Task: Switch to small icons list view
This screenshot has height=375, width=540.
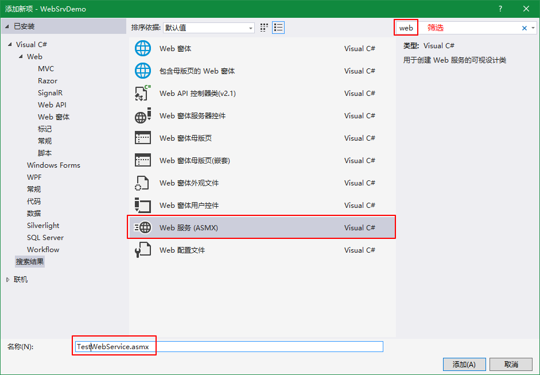Action: 278,28
